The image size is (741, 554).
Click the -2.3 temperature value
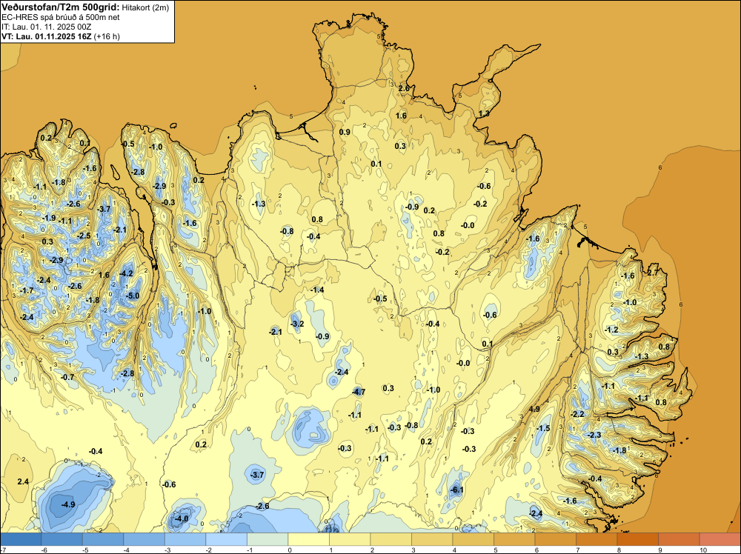(x=594, y=435)
